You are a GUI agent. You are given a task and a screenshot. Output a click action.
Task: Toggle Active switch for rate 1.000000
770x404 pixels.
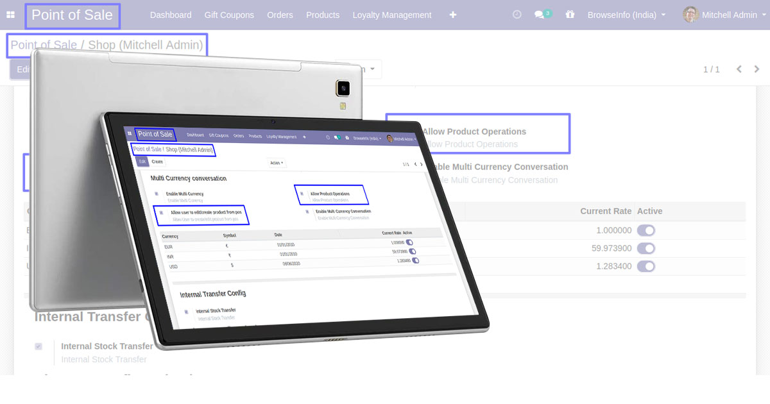coord(646,230)
